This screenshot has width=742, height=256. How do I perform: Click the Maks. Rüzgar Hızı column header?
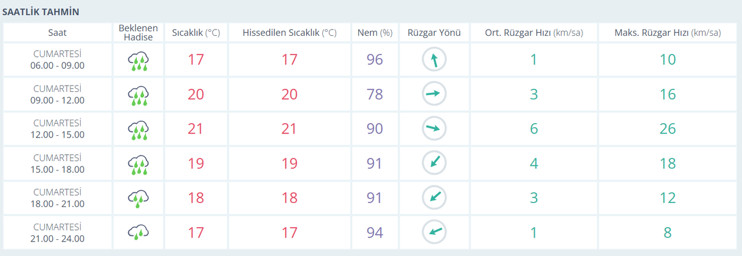click(x=667, y=33)
